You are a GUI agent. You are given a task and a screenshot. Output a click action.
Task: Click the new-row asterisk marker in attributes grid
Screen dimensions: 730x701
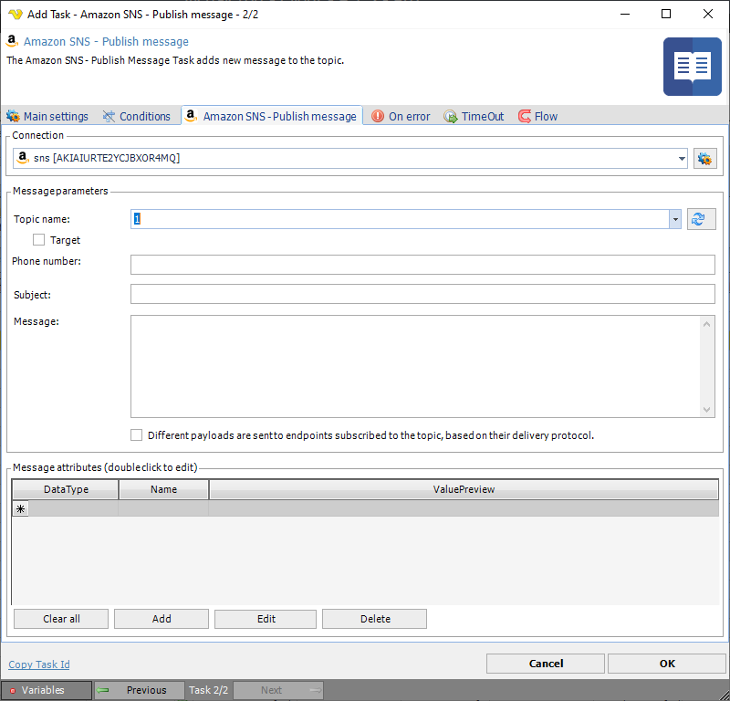[x=20, y=509]
